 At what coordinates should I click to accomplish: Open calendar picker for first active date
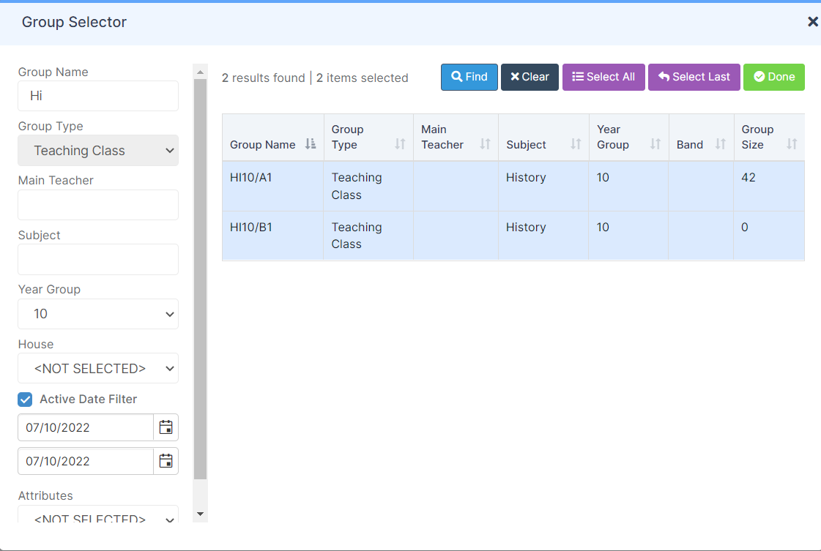point(166,427)
